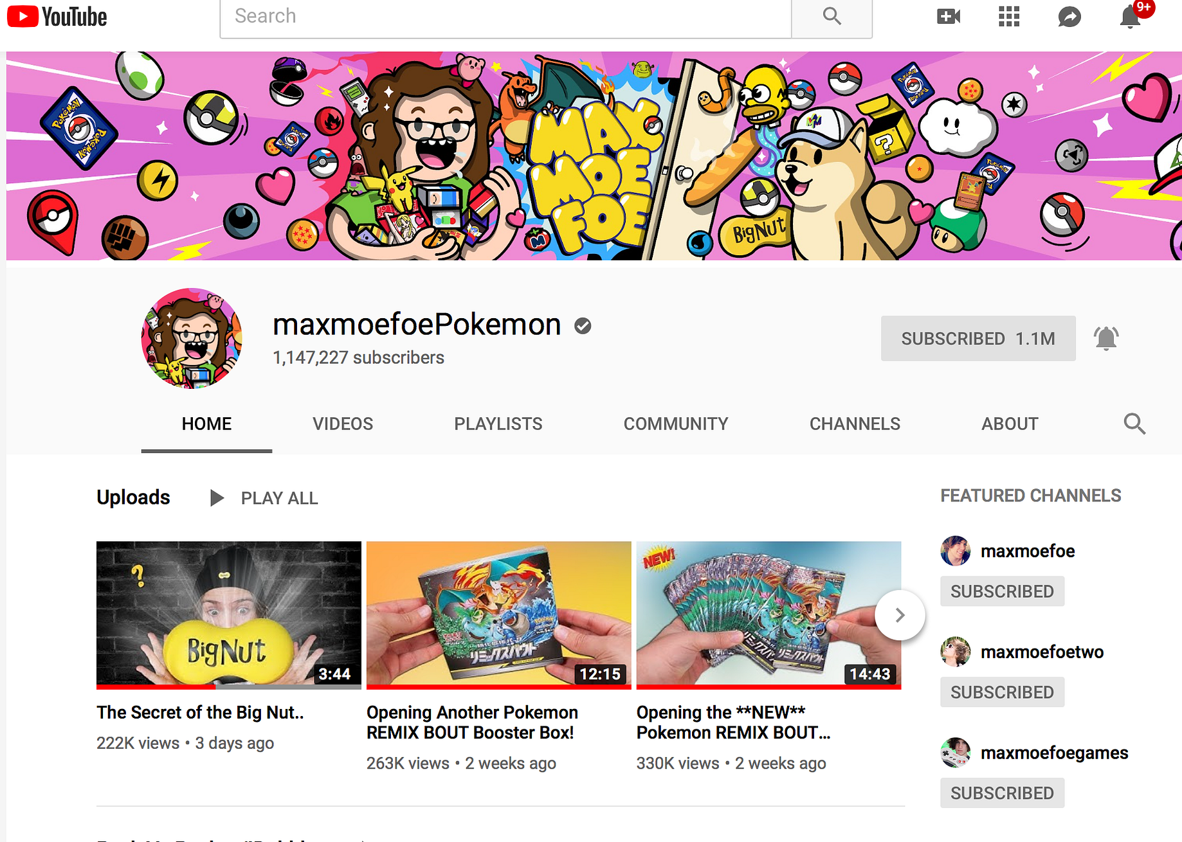The width and height of the screenshot is (1182, 842).
Task: Toggle the channel notification bell beside Subscribed
Action: tap(1106, 338)
